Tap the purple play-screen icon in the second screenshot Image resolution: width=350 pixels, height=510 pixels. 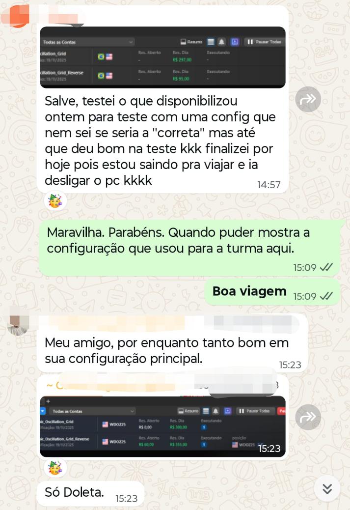[227, 411]
